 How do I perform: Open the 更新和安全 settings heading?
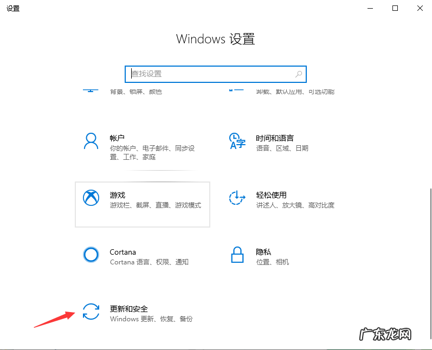coord(128,309)
